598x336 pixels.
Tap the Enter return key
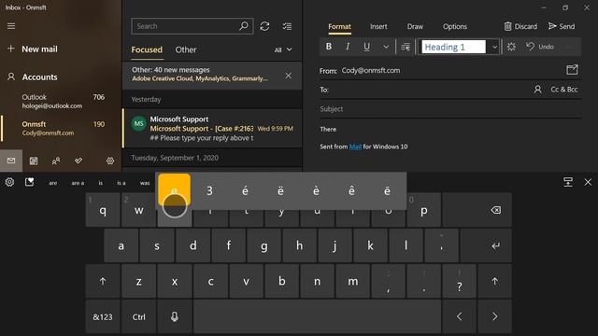pos(486,245)
